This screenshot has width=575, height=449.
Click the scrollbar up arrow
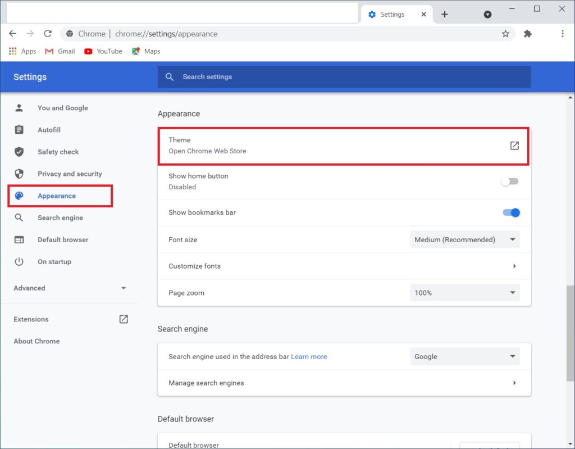571,98
